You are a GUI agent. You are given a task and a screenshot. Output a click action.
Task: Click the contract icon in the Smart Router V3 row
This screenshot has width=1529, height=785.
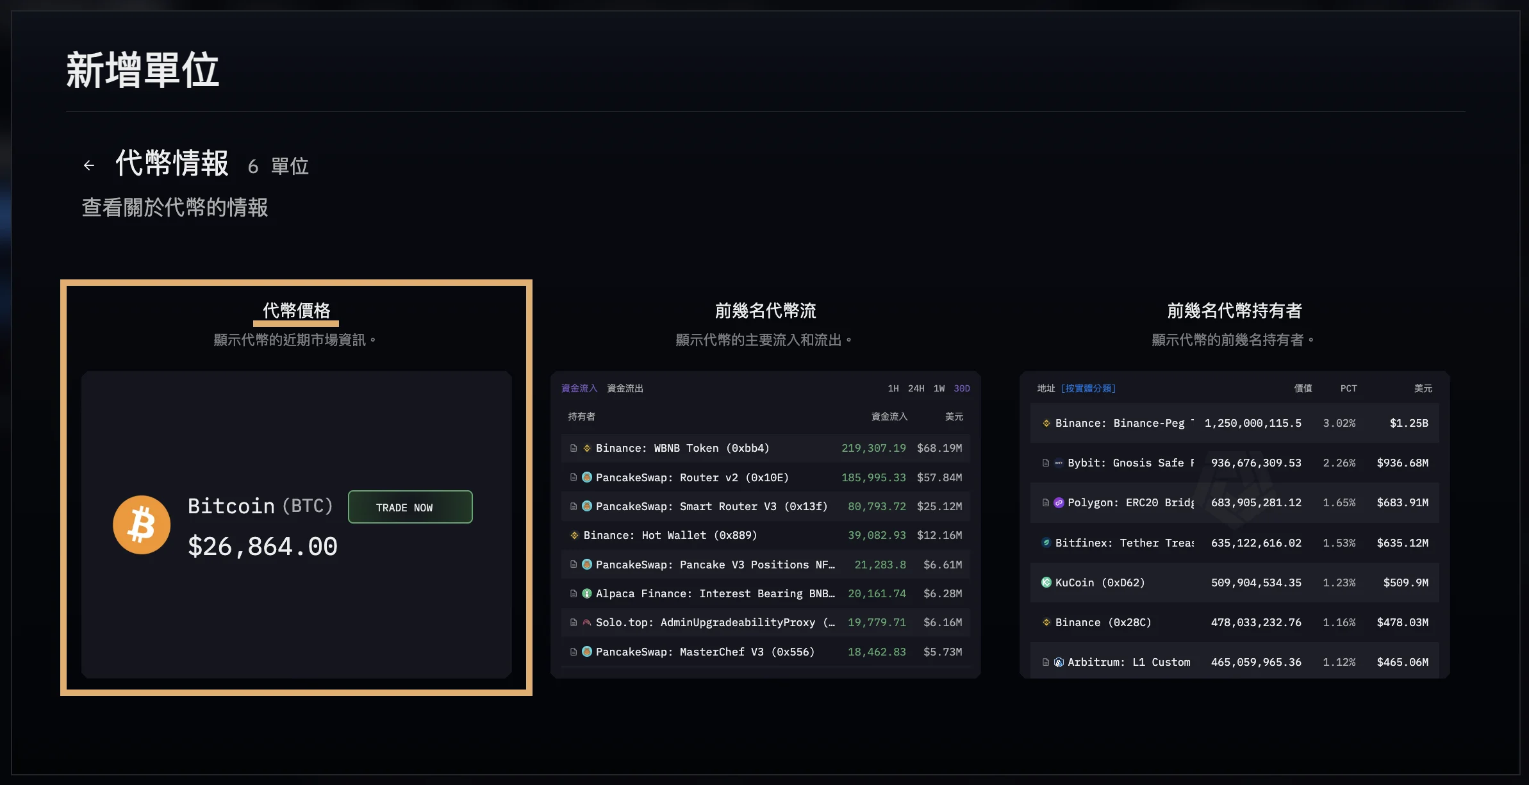[574, 506]
